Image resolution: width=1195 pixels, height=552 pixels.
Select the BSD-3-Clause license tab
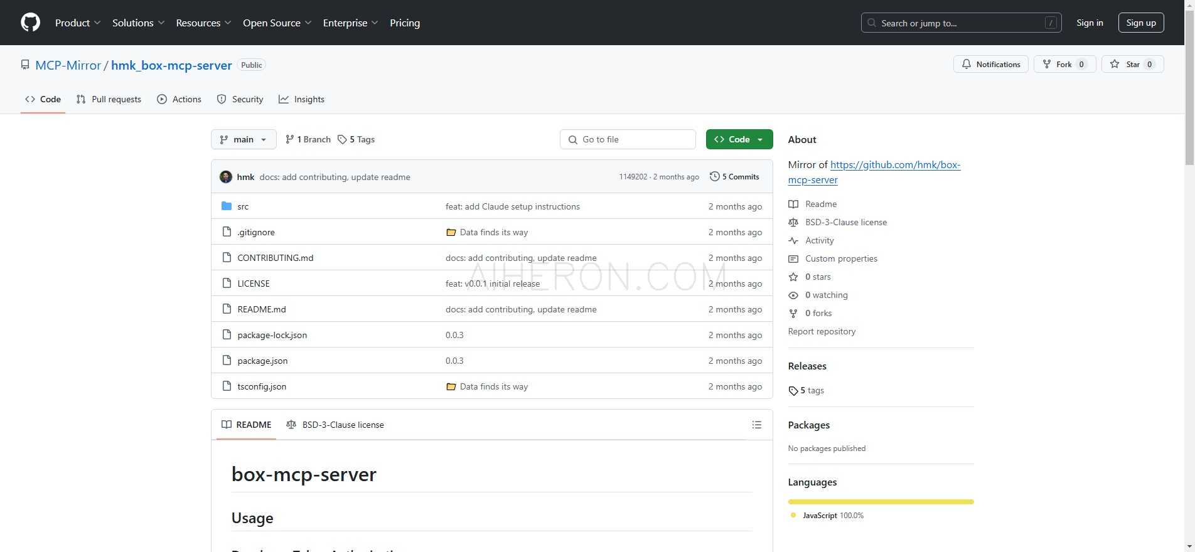(335, 425)
